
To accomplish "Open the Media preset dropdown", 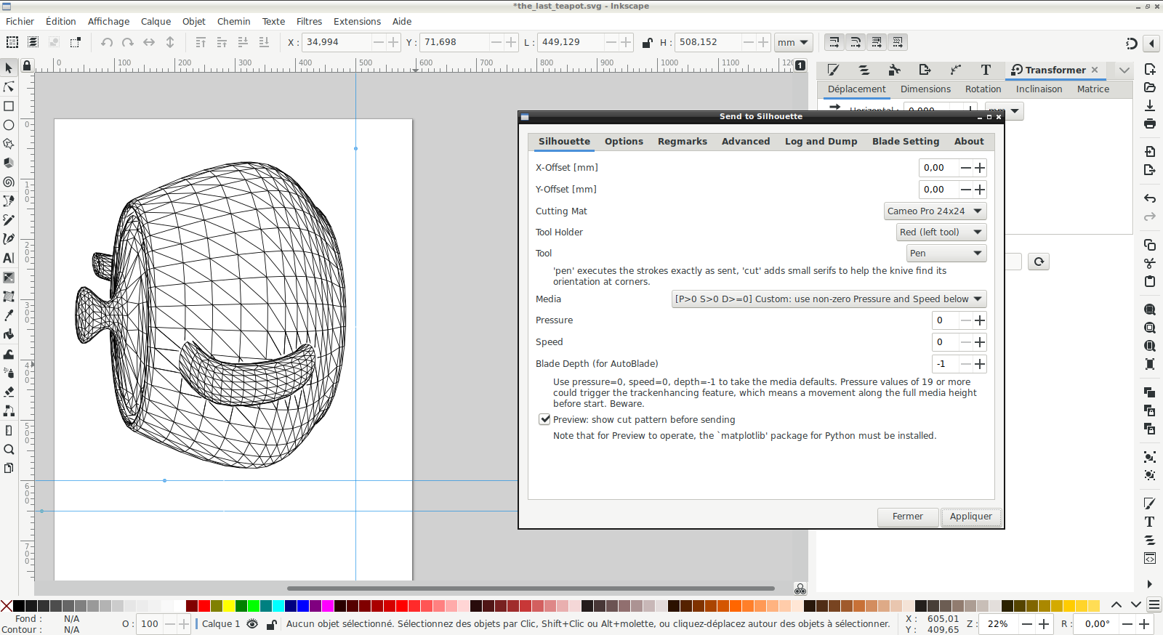I will pos(829,299).
